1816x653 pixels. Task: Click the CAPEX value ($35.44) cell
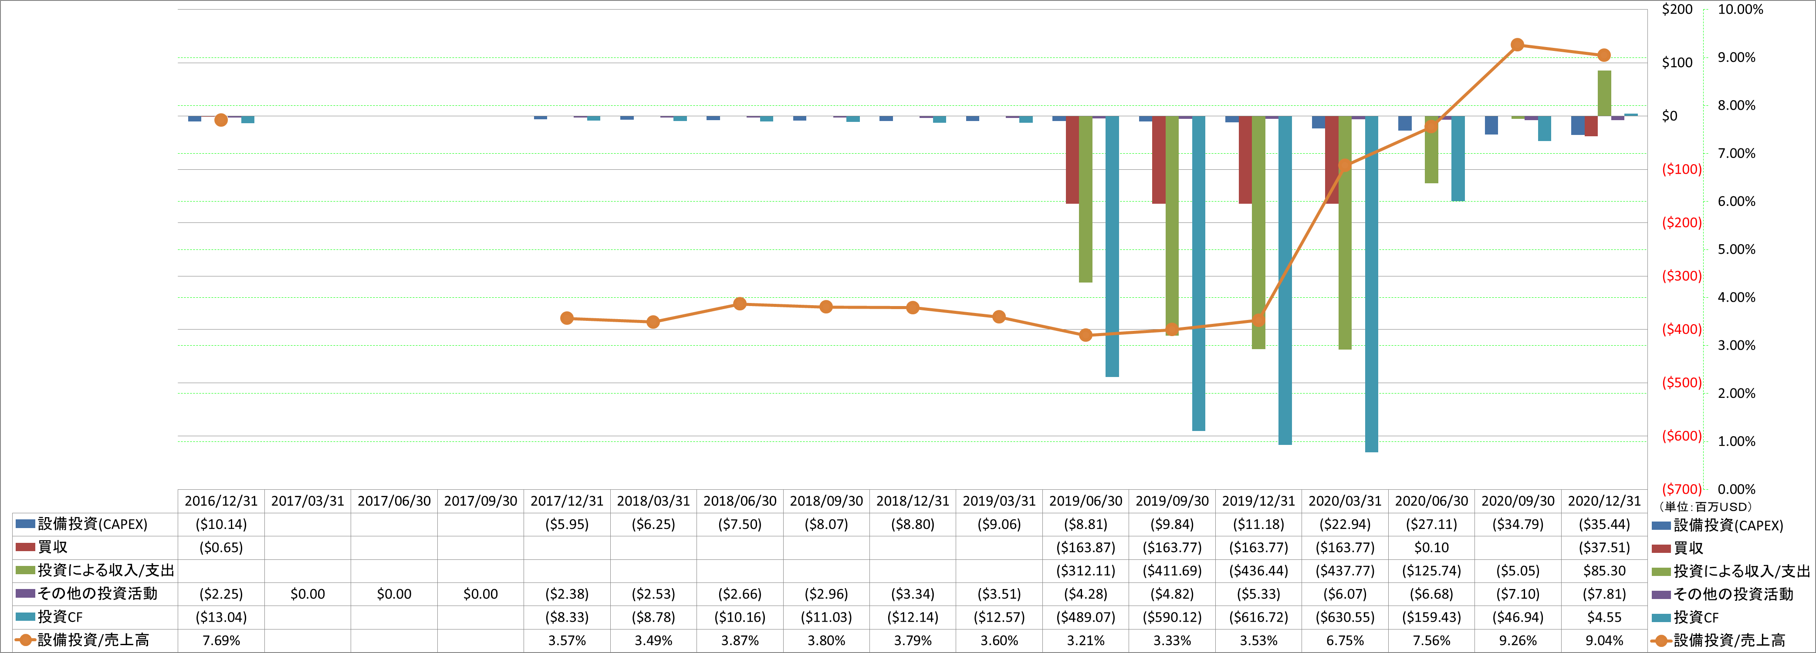[x=1604, y=524]
